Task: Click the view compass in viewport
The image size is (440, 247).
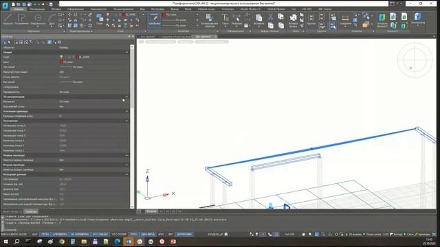Action: (415, 60)
